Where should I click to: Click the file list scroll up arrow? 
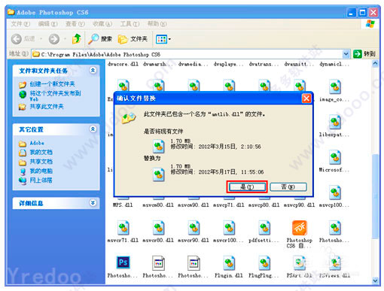click(375, 64)
